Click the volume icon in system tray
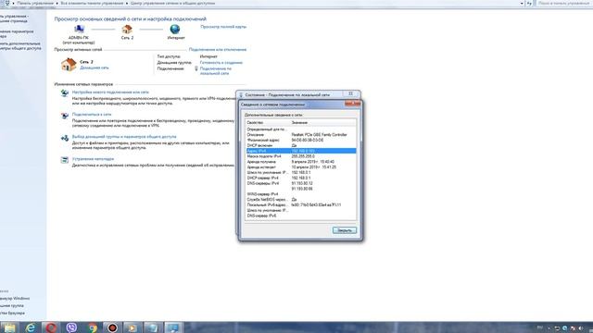This screenshot has height=333, width=593. [581, 328]
